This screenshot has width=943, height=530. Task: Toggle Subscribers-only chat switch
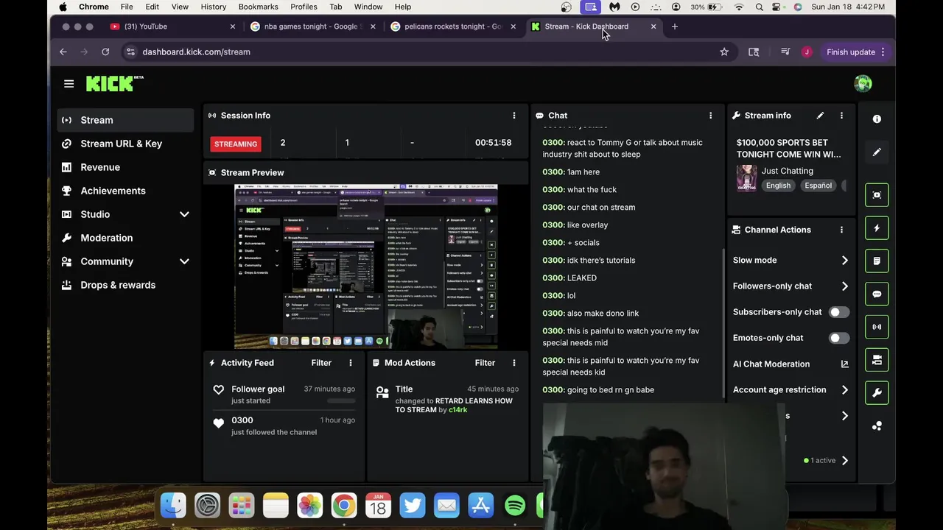[839, 312]
